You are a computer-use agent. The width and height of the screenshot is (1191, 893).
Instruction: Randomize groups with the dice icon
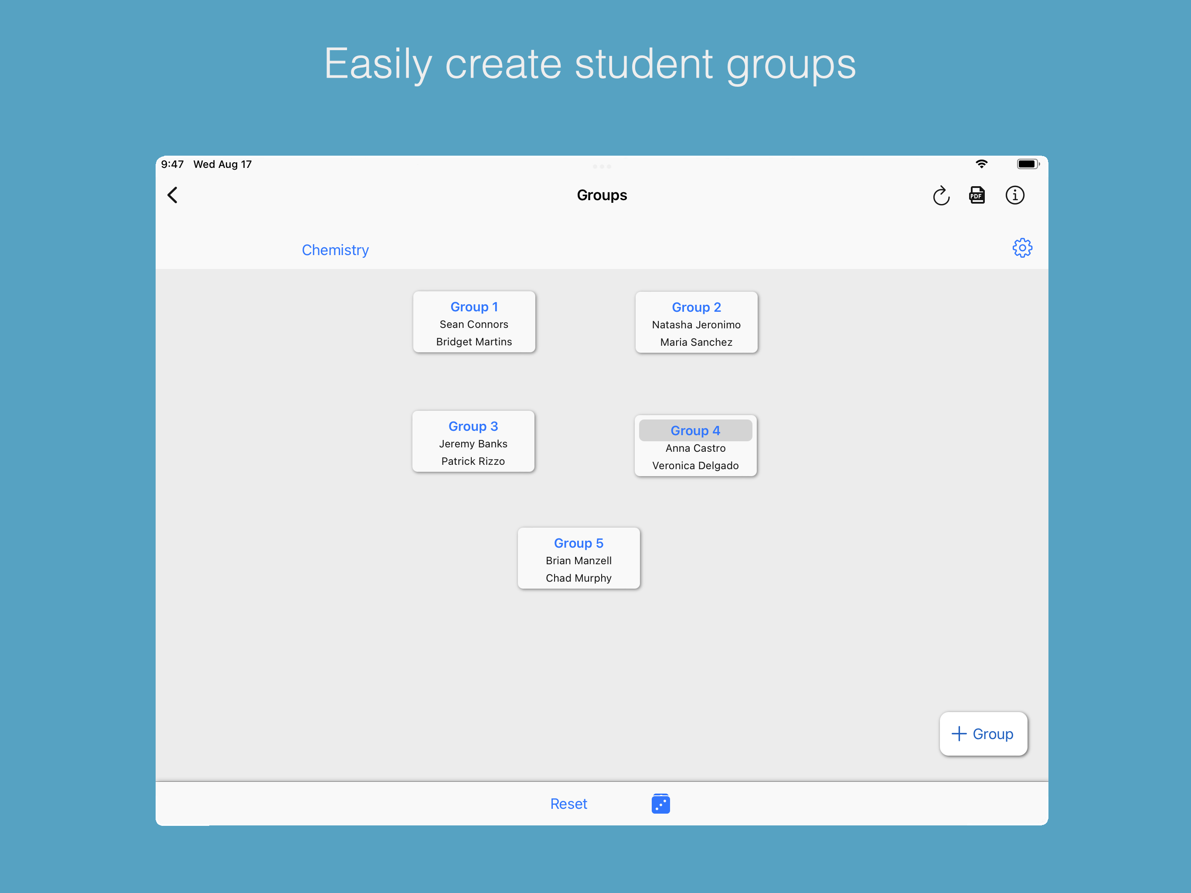coord(660,803)
